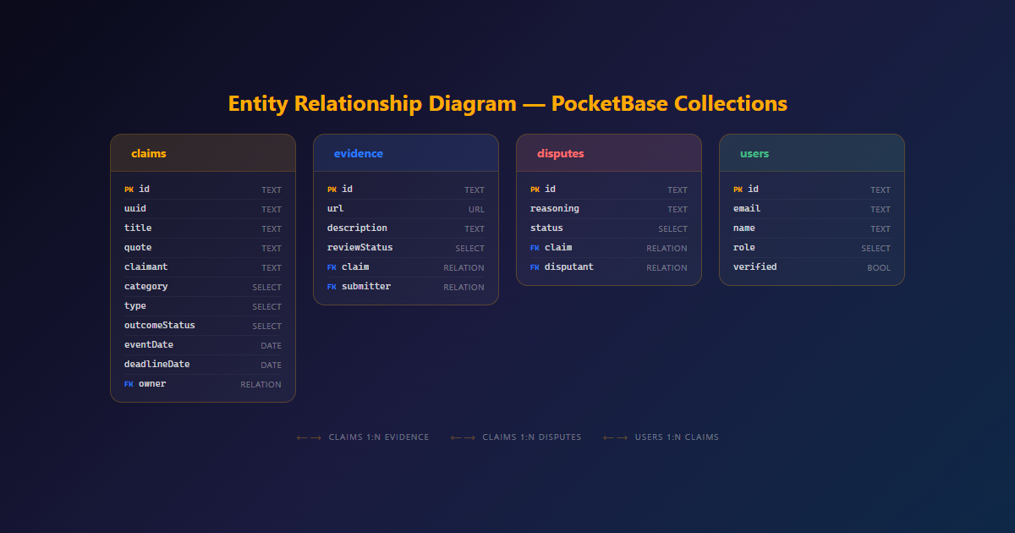
Task: Click the PK badge in disputes table
Action: pyautogui.click(x=535, y=190)
